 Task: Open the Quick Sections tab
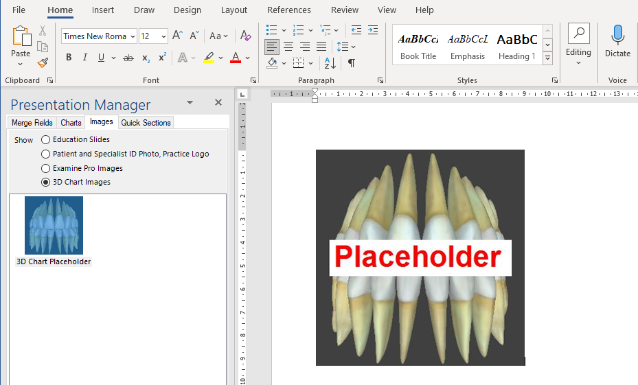(x=146, y=123)
